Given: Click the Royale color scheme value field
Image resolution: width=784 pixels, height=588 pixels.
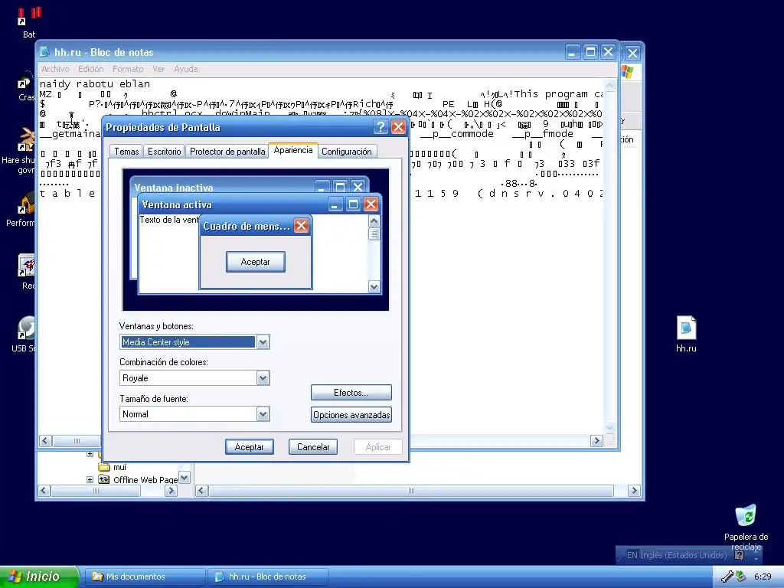Looking at the screenshot, I should point(188,378).
